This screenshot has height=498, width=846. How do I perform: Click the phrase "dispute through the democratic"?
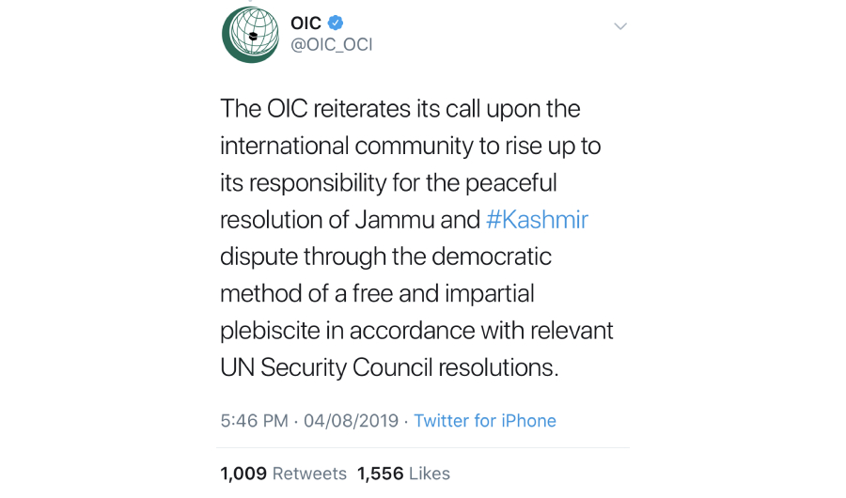(x=385, y=257)
